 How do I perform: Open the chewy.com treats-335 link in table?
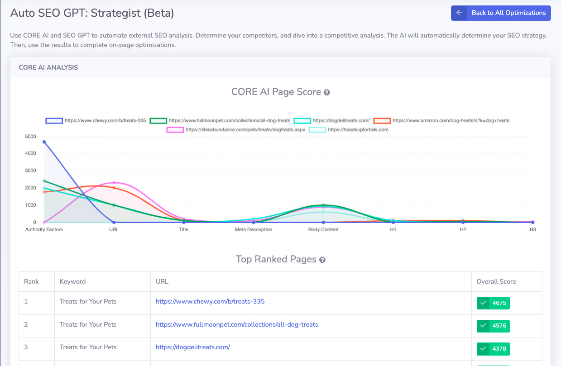pyautogui.click(x=210, y=301)
